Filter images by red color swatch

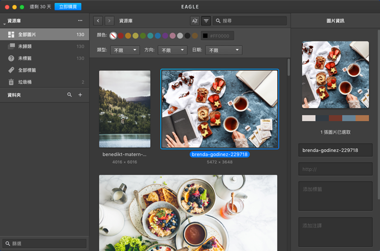click(x=121, y=36)
